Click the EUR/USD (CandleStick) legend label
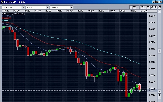Image resolution: width=163 pixels, height=102 pixels. (x=13, y=14)
